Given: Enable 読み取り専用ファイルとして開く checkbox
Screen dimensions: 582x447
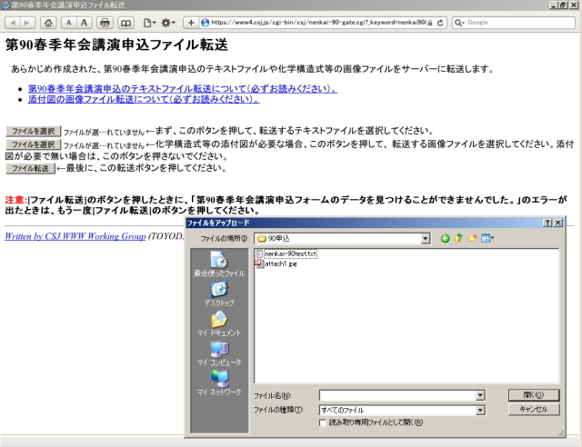Looking at the screenshot, I should pos(323,422).
